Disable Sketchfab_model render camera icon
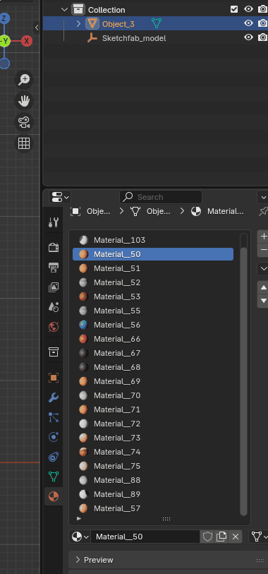Screen dimensions: 268x574 [262, 37]
